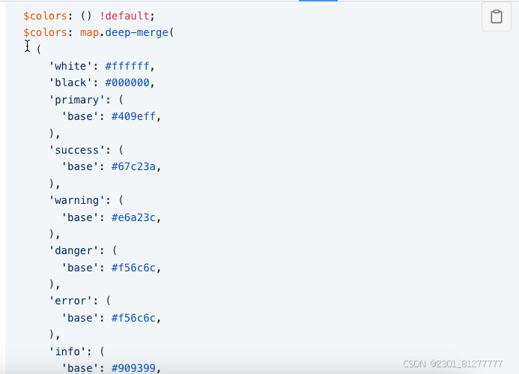The height and width of the screenshot is (374, 519).
Task: Click the 'primary' map key
Action: [x=77, y=100]
